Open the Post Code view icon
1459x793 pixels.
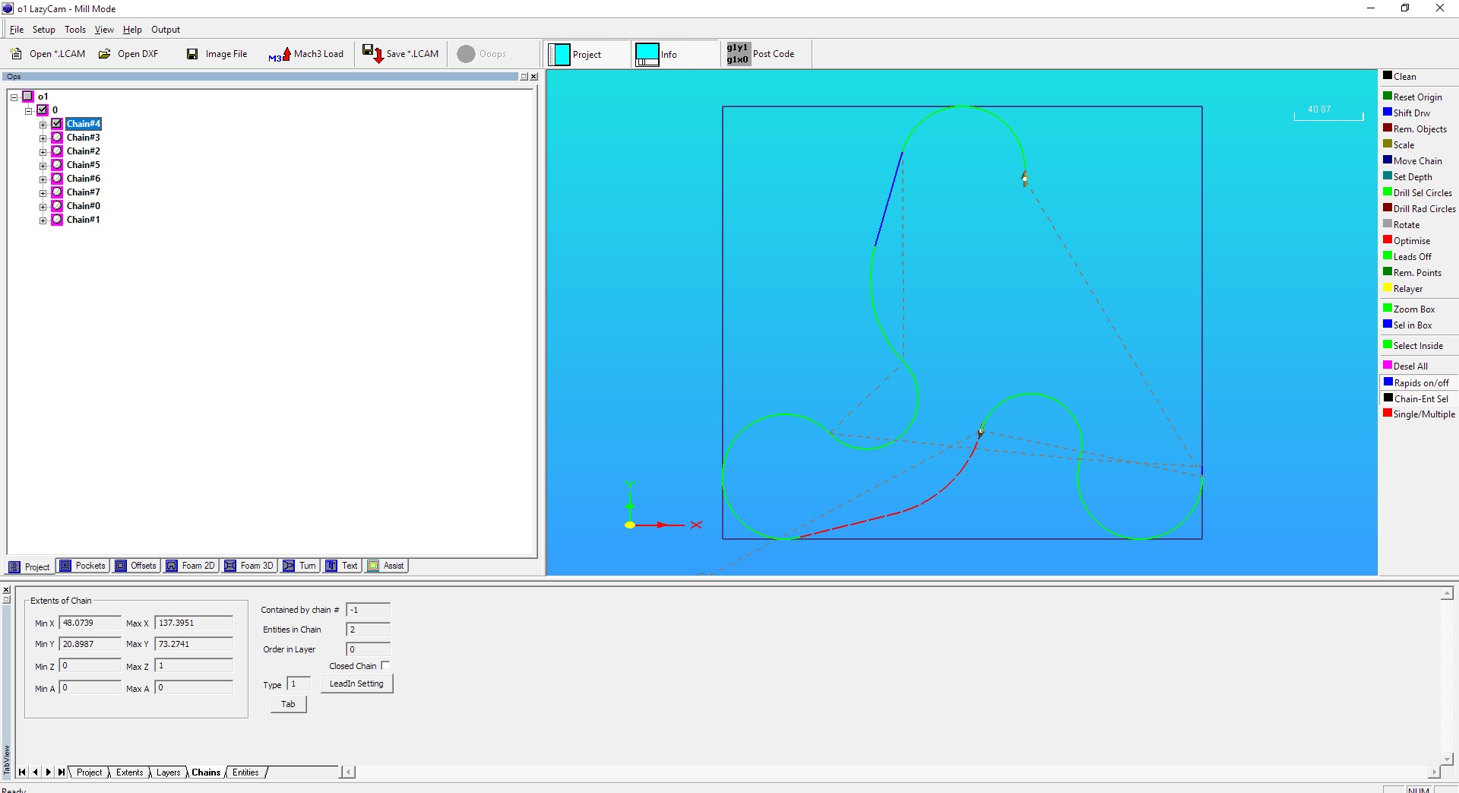tap(737, 54)
